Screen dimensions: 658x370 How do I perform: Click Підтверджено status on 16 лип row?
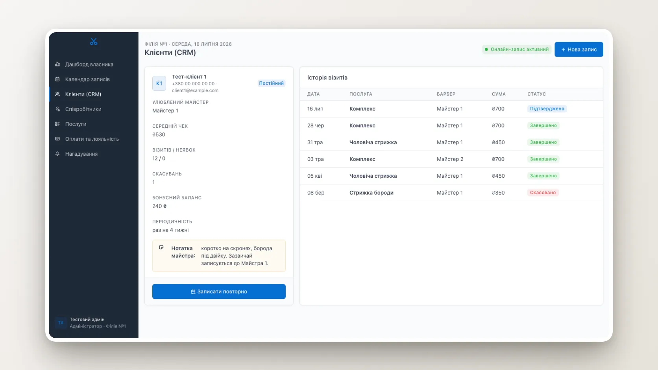coord(547,109)
